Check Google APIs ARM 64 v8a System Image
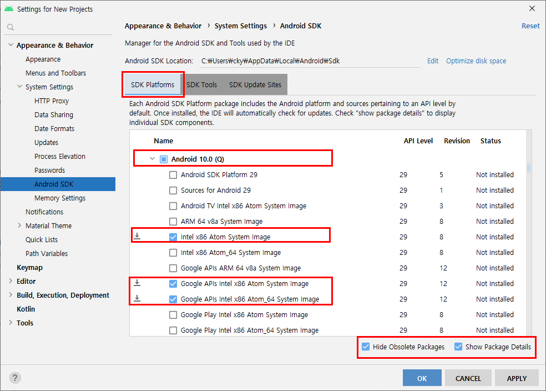 (173, 268)
